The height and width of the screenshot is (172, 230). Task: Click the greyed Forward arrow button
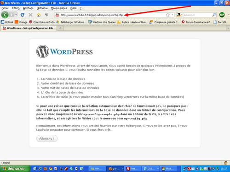coord(11,15)
